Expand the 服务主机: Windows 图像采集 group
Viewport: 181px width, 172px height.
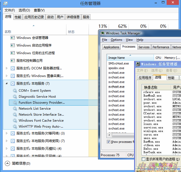pos(7,76)
